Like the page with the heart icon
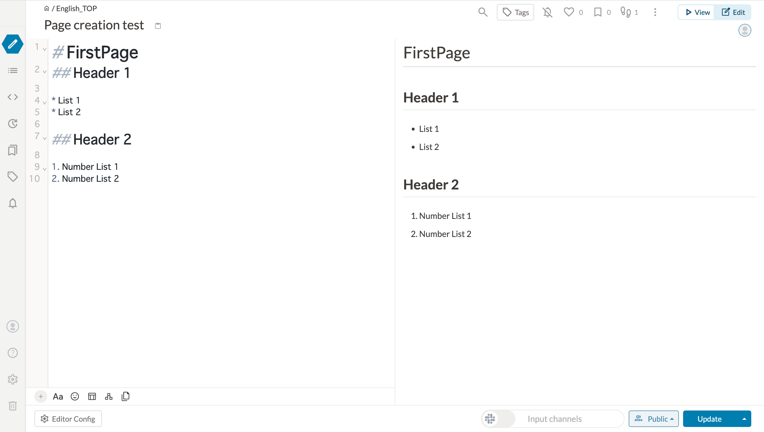The image size is (764, 432). (568, 12)
